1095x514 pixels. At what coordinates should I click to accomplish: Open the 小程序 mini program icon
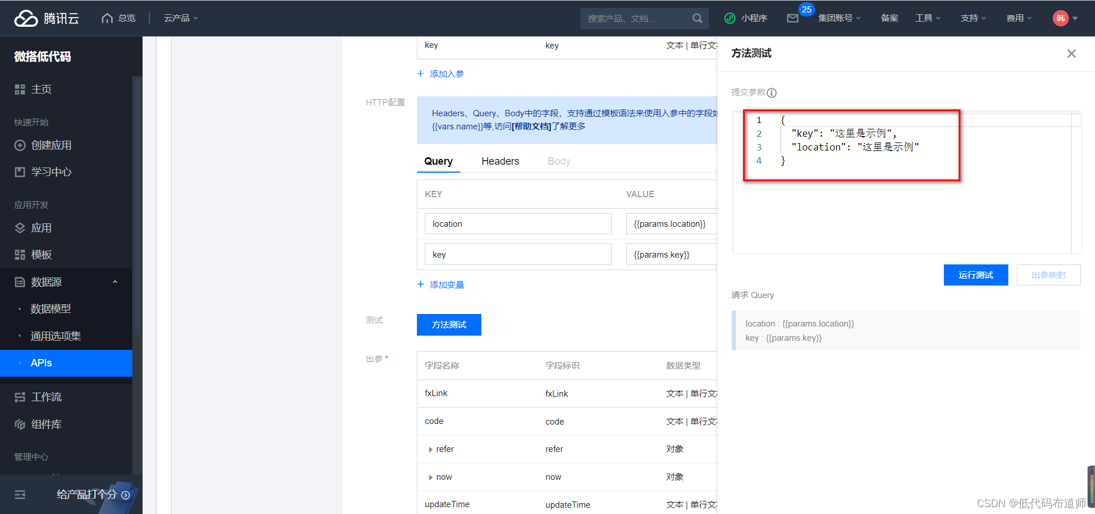click(729, 18)
